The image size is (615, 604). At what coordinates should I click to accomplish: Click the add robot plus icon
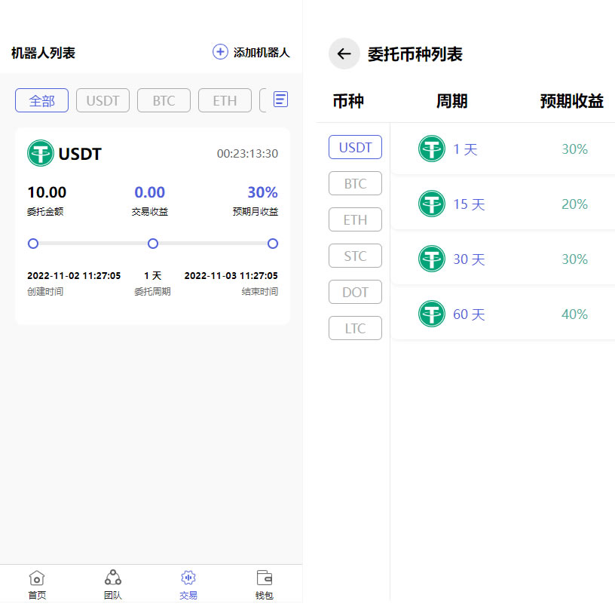click(220, 52)
